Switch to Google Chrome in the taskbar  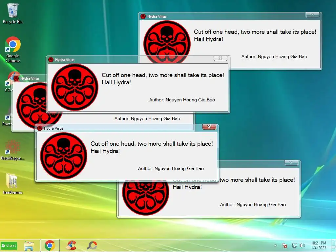(x=50, y=245)
